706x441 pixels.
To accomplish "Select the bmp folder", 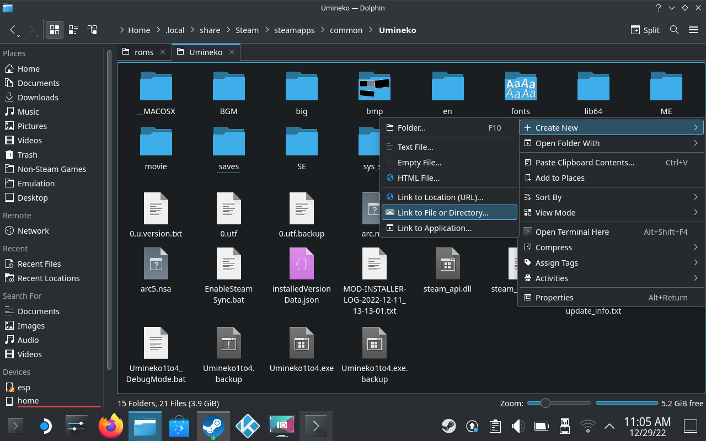I will point(375,93).
